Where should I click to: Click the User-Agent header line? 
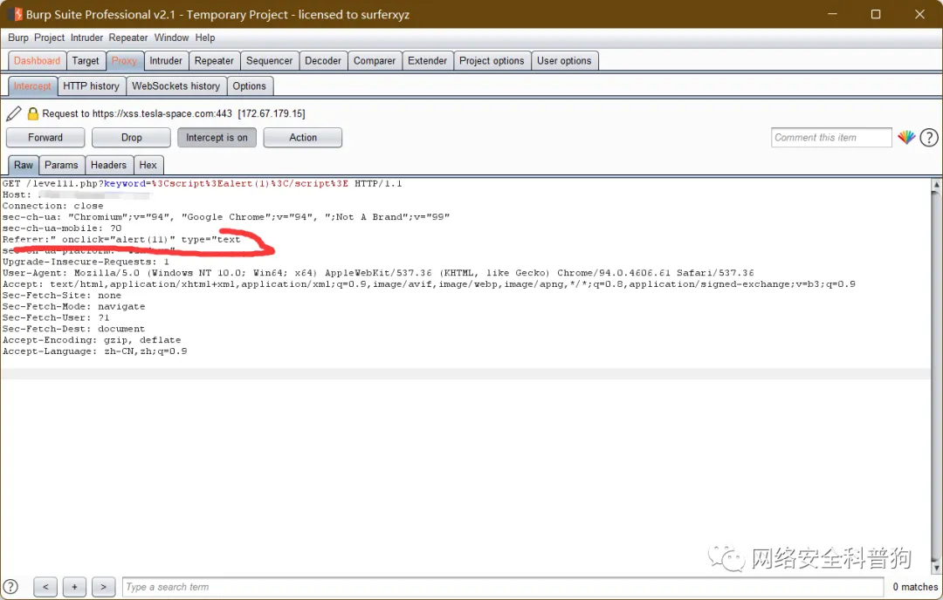tap(378, 273)
